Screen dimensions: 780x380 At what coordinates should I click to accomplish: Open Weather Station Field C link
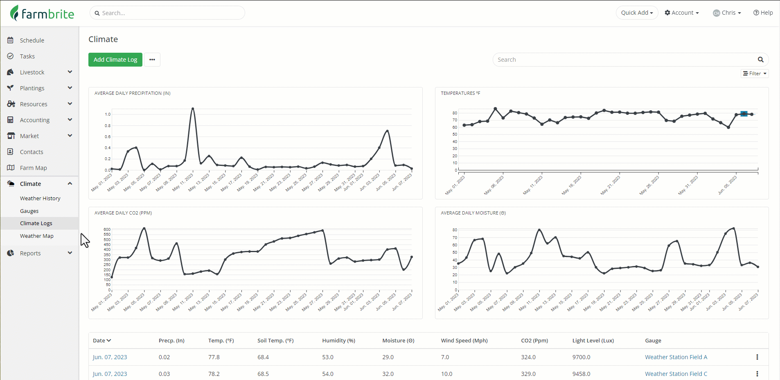pyautogui.click(x=676, y=374)
